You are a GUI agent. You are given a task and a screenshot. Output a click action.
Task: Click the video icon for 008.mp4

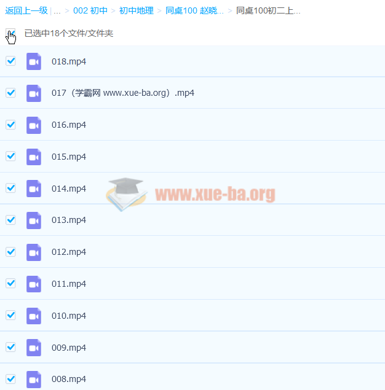[x=34, y=379]
